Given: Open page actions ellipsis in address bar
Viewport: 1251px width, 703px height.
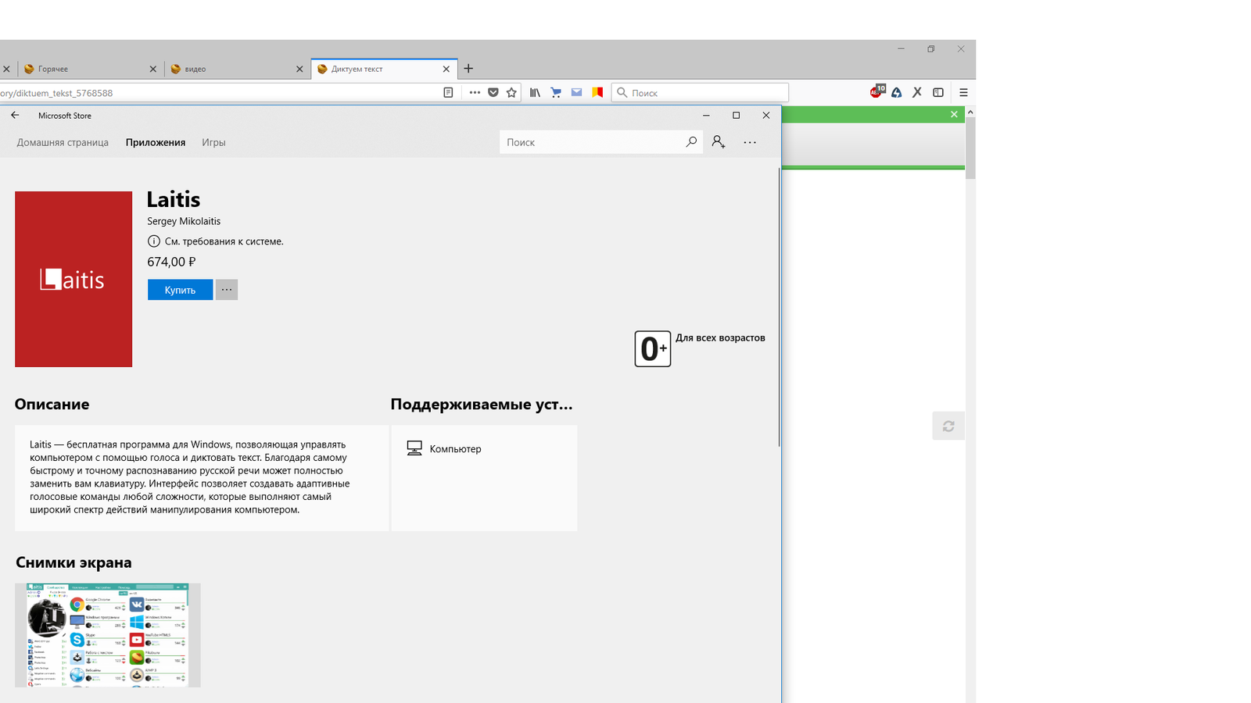Looking at the screenshot, I should point(475,92).
